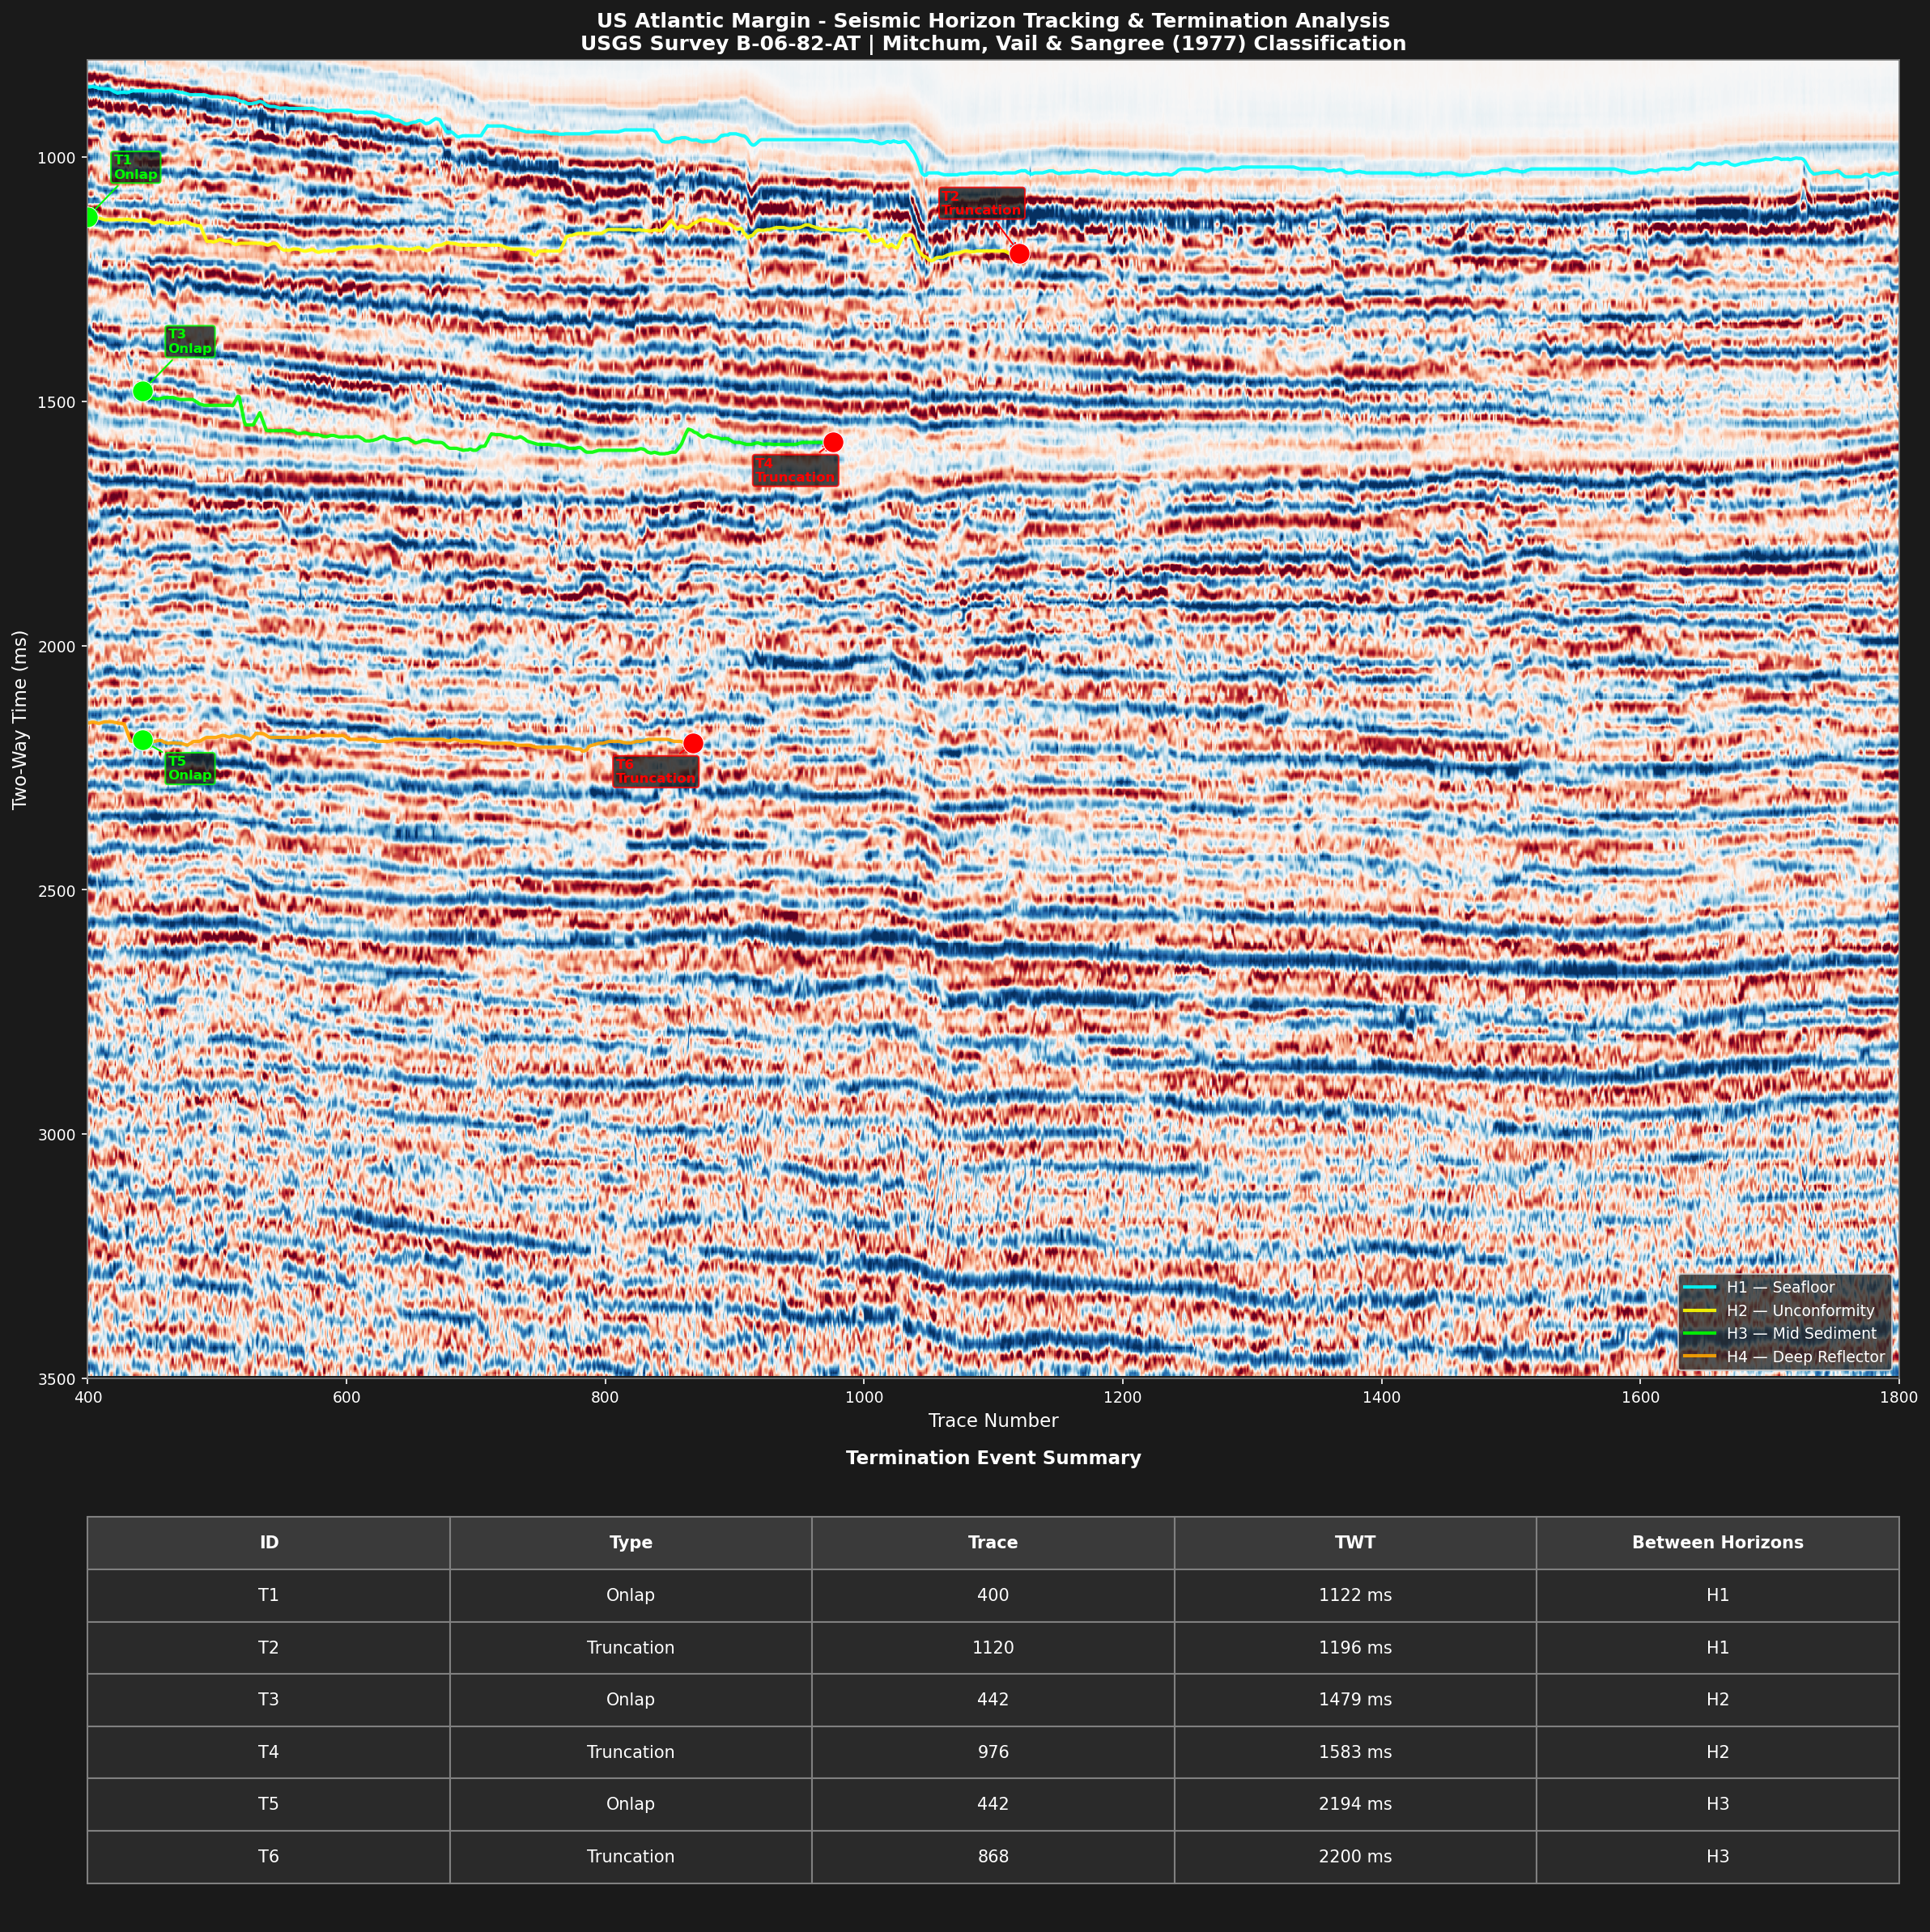This screenshot has height=1932, width=1930.
Task: Select the trace value '868' in the table
Action: coord(993,1857)
